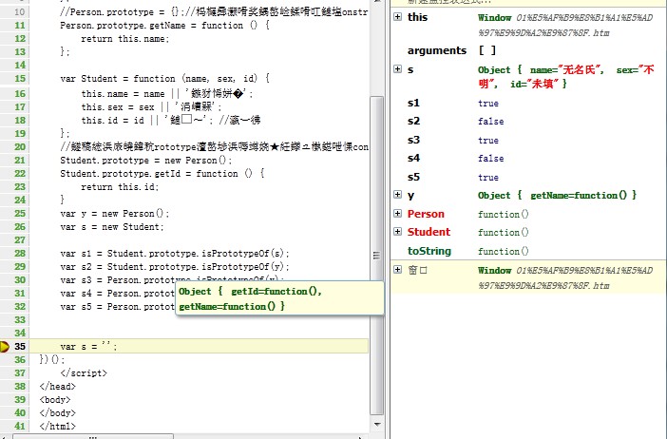
Task: Select the s1 variable row
Action: tap(528, 103)
